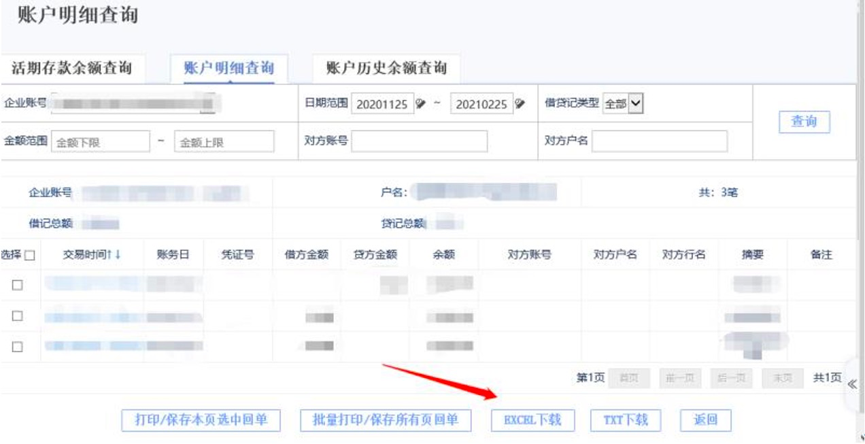The height and width of the screenshot is (444, 865).
Task: Edit end date field 20210225
Action: 481,104
